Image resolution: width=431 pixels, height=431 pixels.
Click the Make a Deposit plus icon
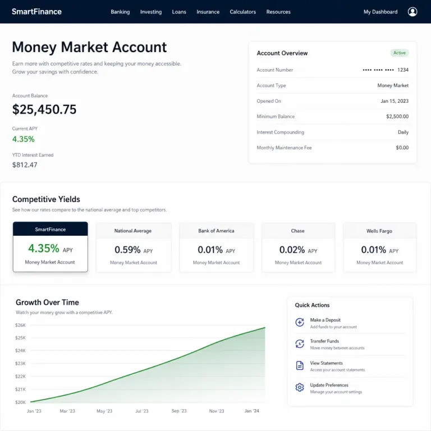click(x=300, y=322)
